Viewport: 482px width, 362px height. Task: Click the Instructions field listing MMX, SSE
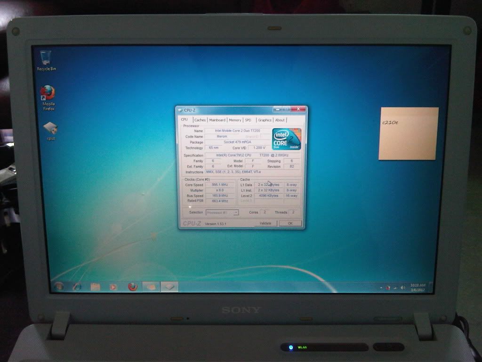click(x=252, y=172)
